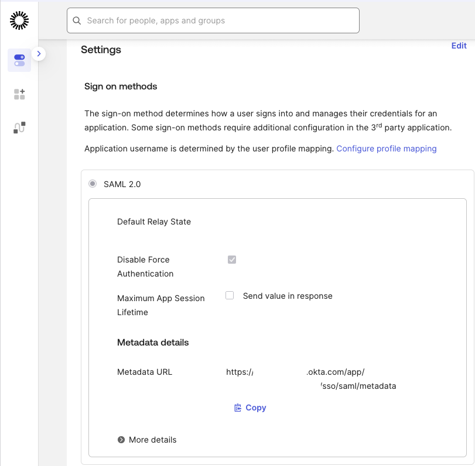The image size is (475, 466).
Task: Click the Add Applications grid-plus icon
Action: (x=19, y=94)
